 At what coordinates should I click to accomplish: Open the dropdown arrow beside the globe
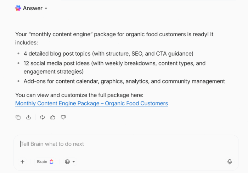(x=74, y=162)
